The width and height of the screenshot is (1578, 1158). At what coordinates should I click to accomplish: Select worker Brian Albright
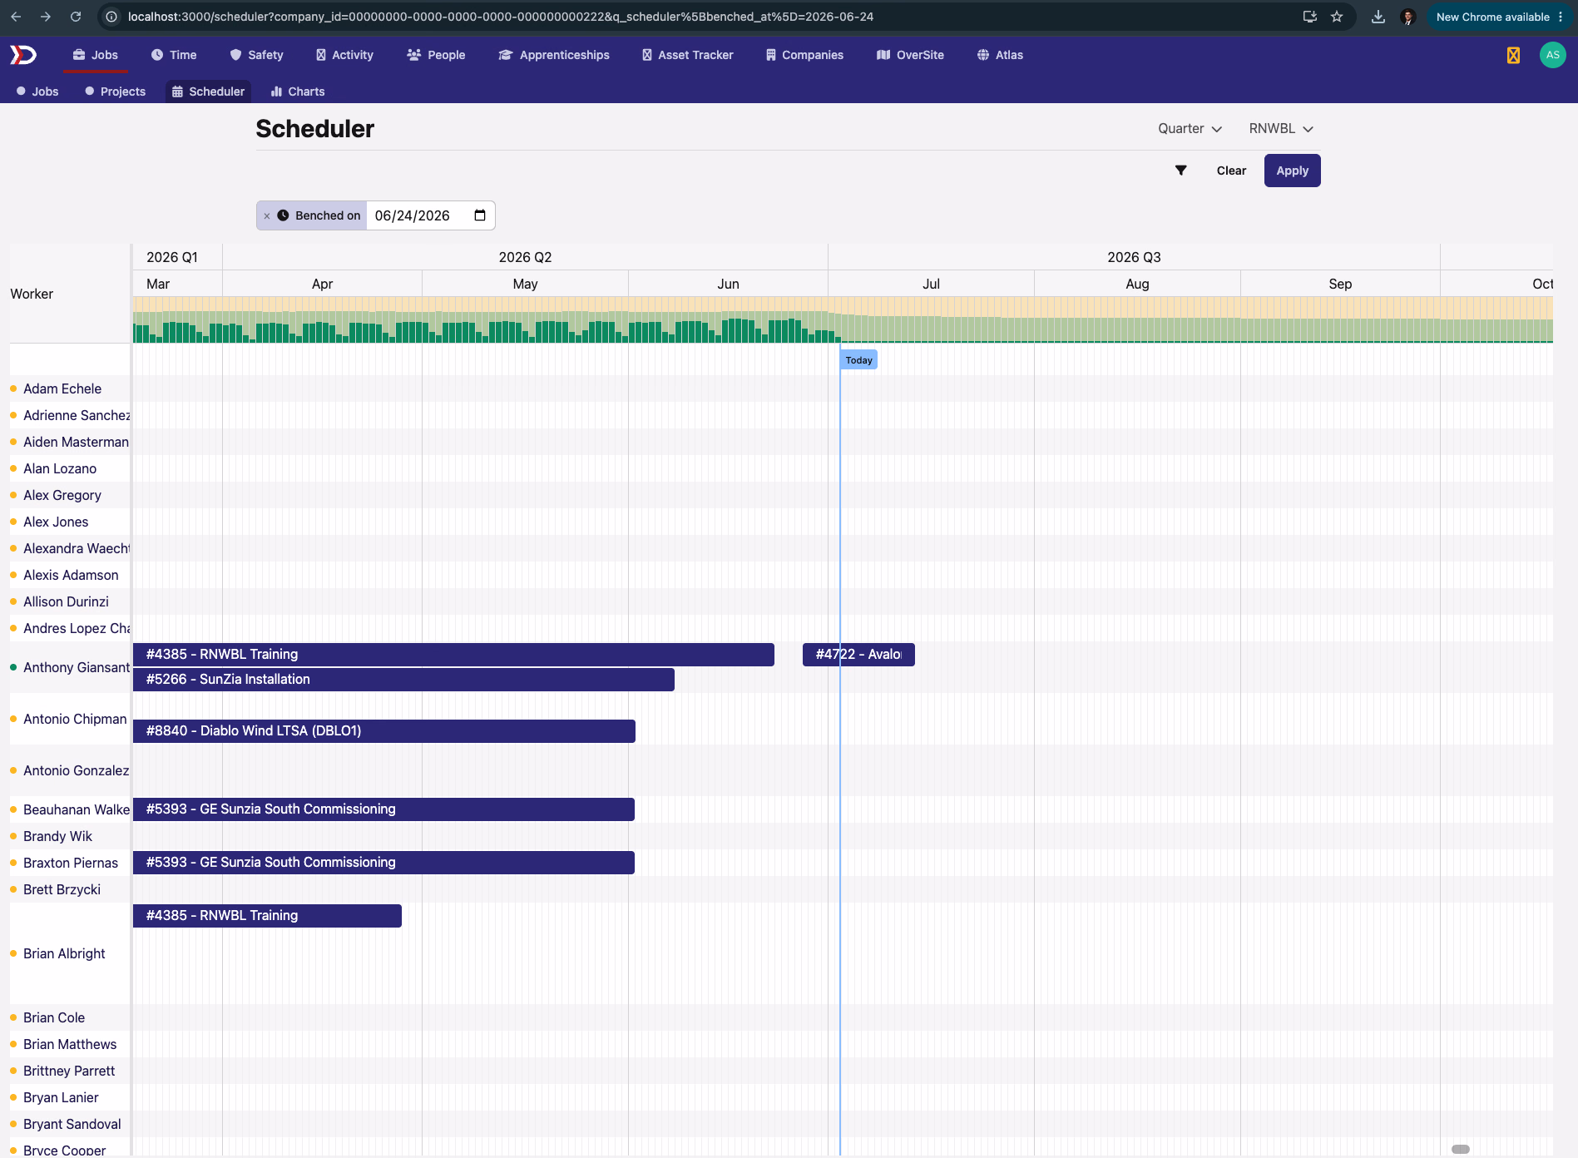pos(64,953)
